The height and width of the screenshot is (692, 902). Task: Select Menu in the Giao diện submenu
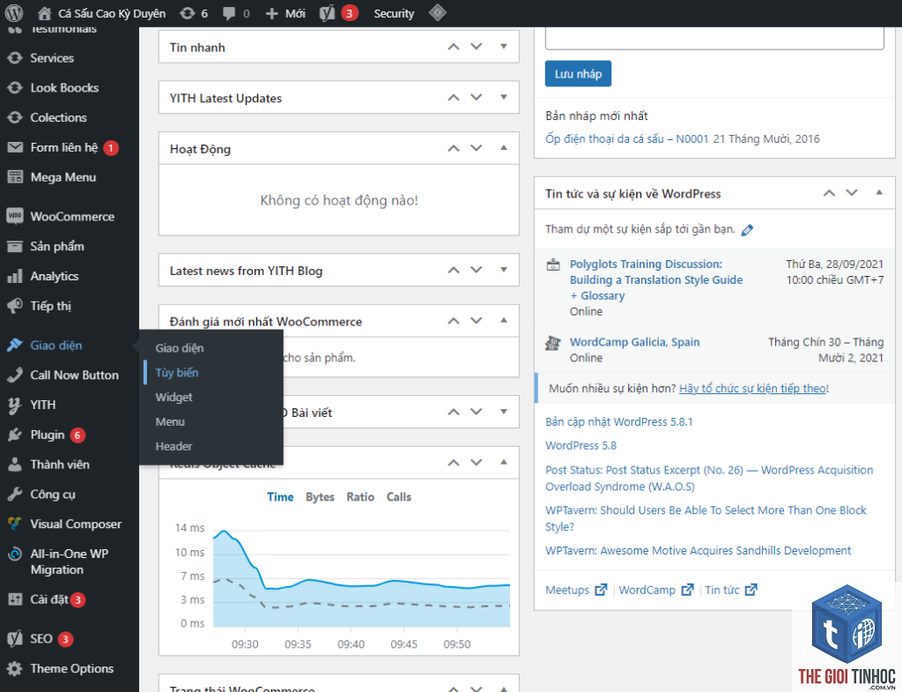click(x=170, y=422)
